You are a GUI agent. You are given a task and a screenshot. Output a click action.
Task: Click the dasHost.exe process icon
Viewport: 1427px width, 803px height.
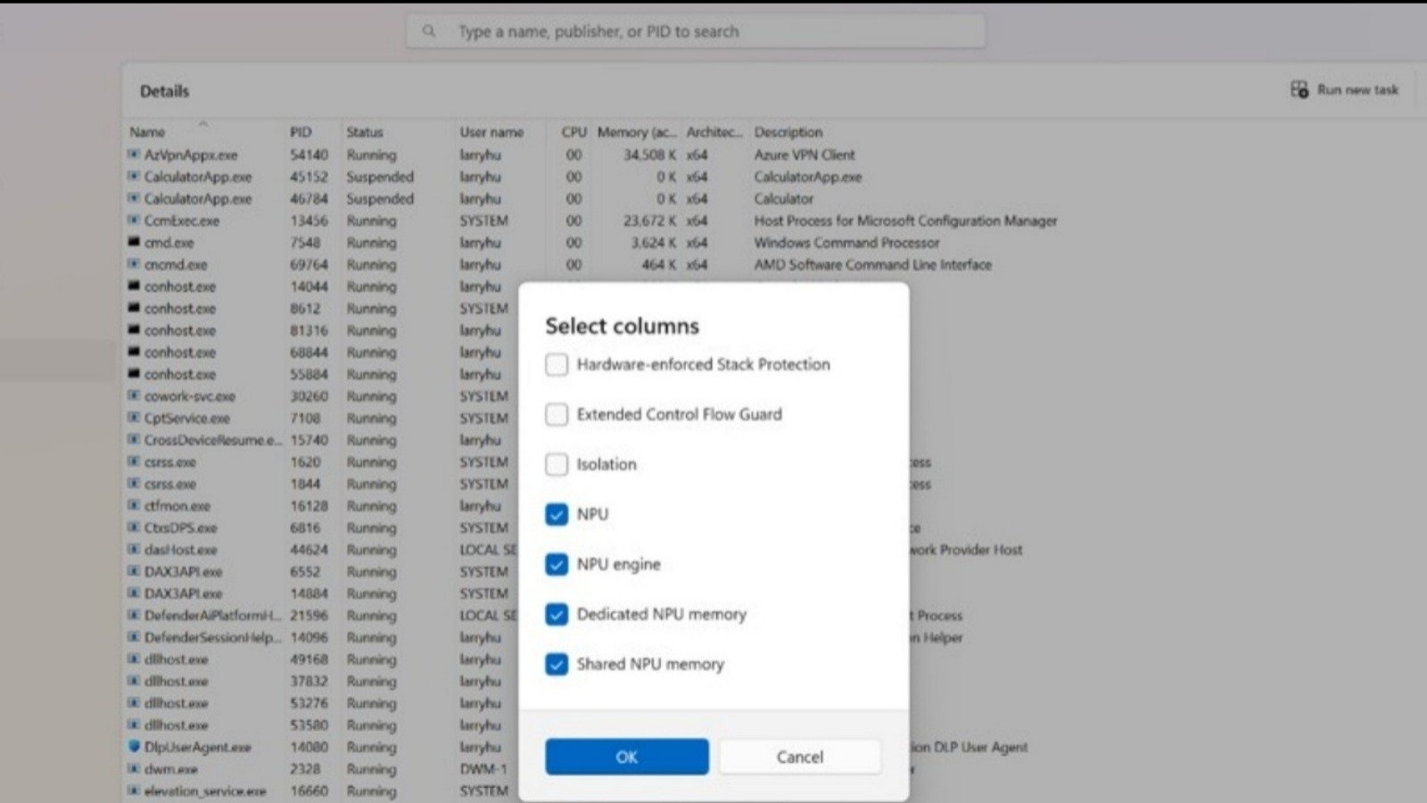(x=134, y=550)
